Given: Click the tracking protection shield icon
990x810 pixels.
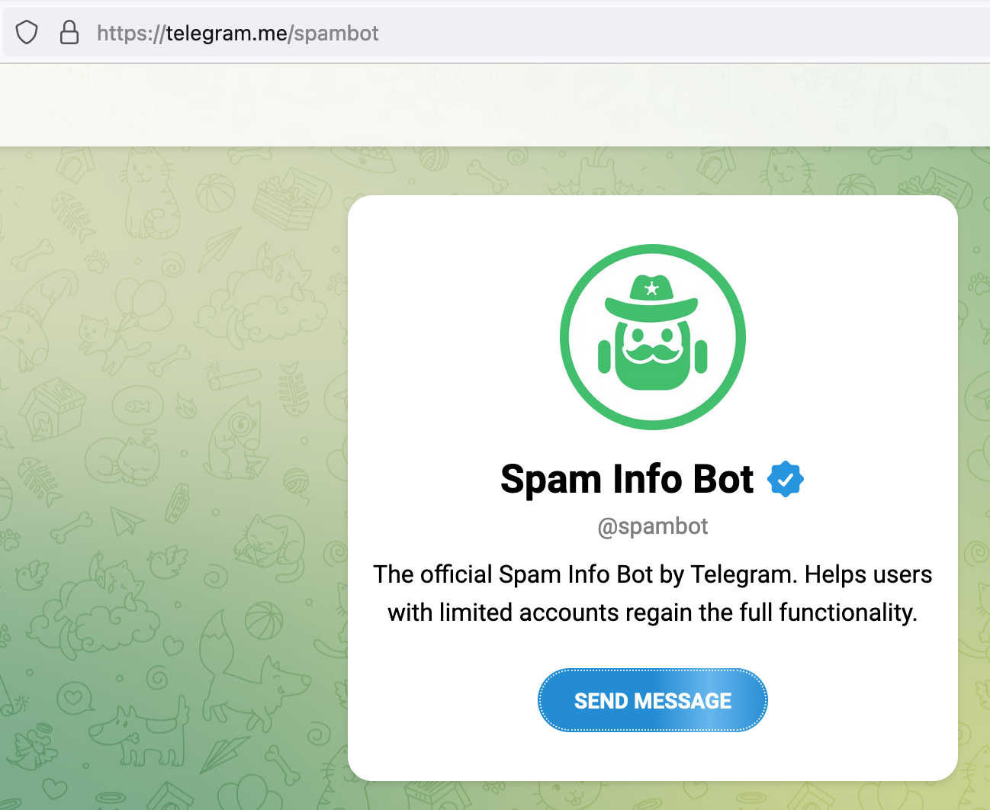Looking at the screenshot, I should click(27, 33).
